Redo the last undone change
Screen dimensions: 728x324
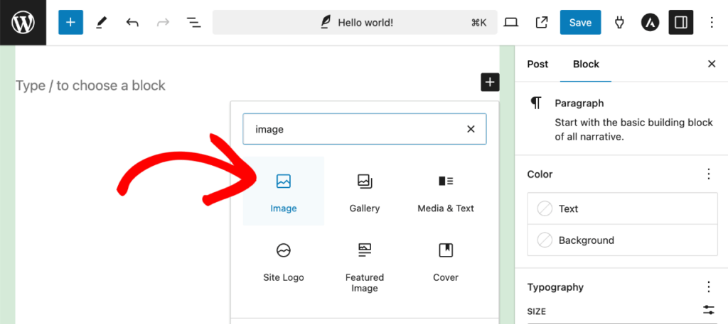(x=163, y=22)
